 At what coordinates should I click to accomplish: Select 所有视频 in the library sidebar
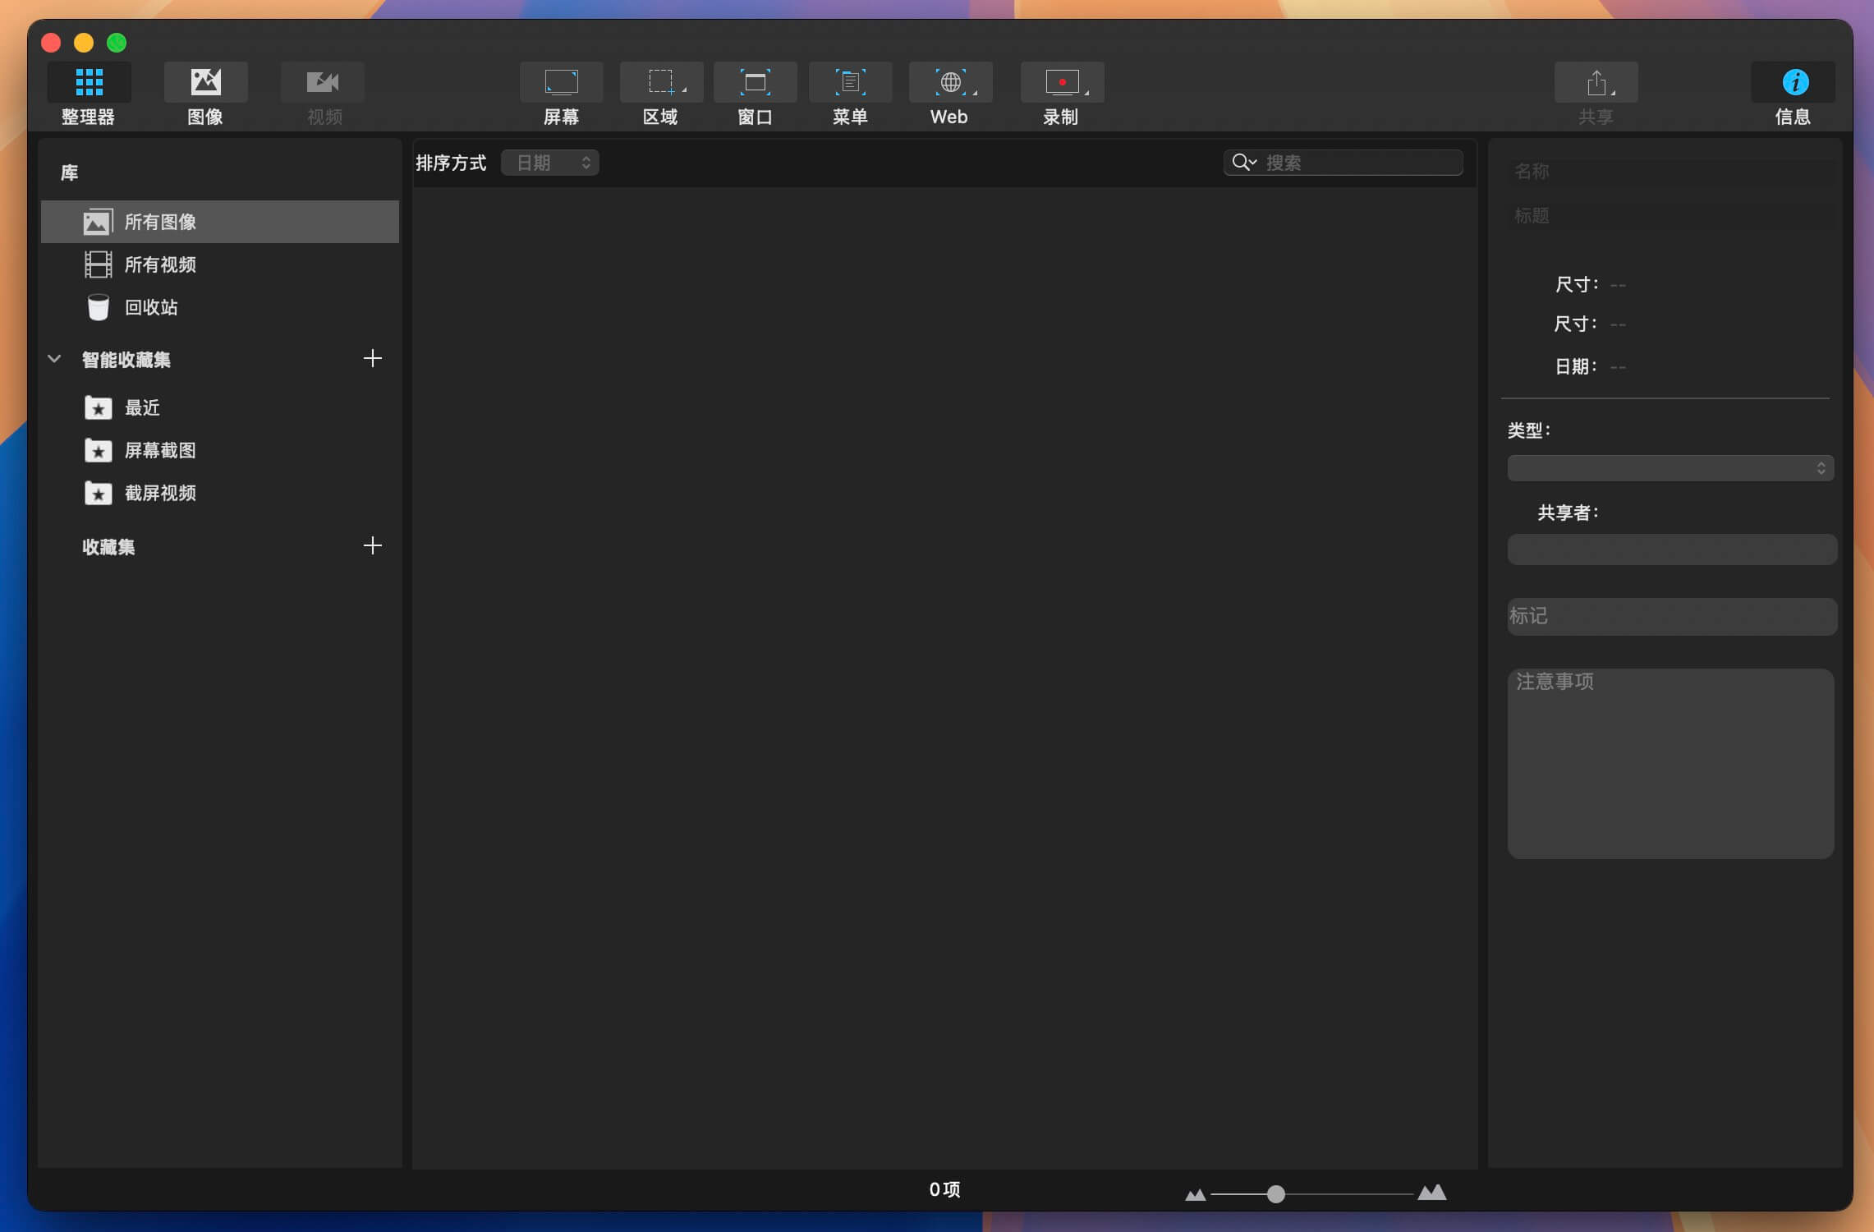220,264
